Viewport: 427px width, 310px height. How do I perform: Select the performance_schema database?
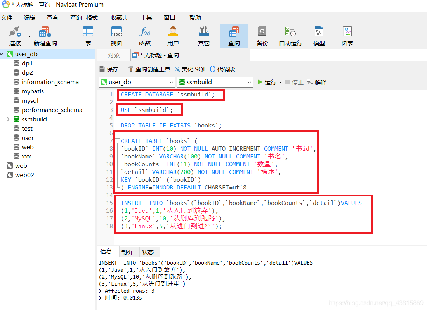click(48, 110)
